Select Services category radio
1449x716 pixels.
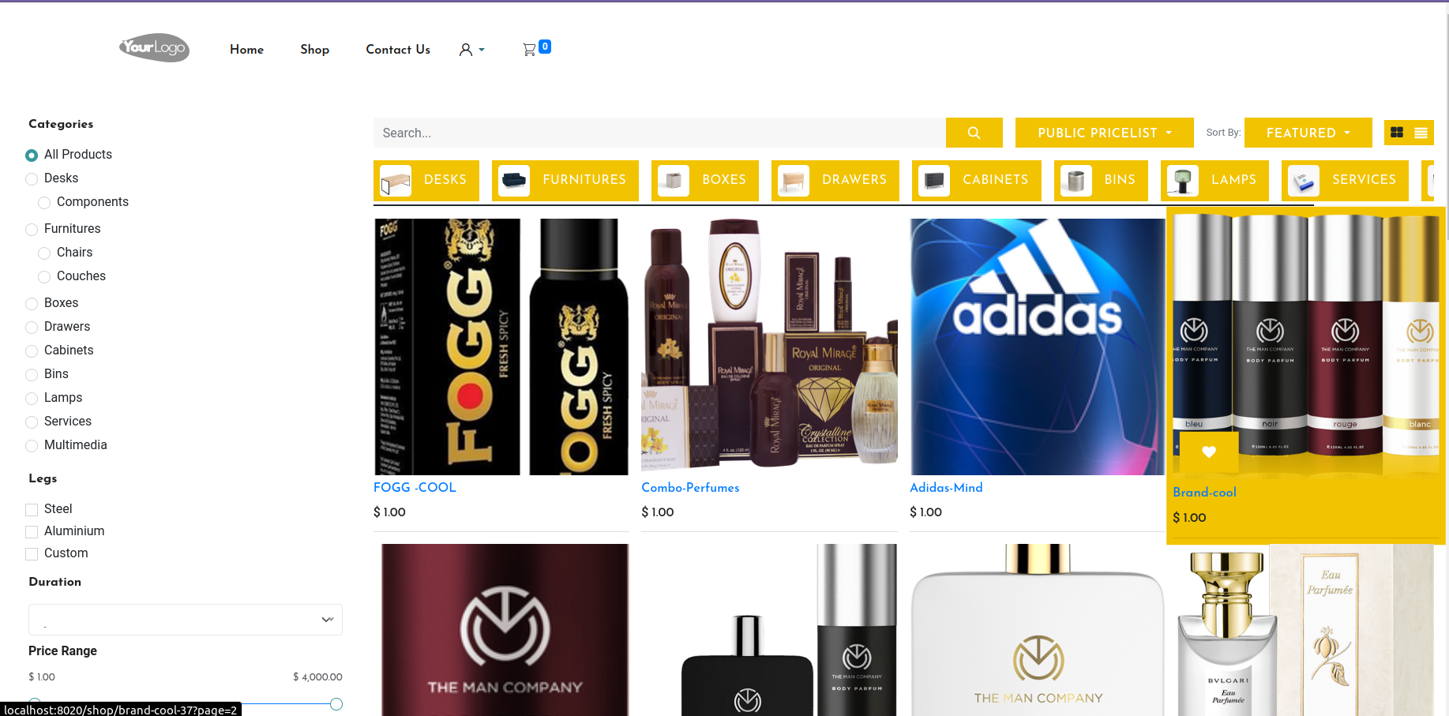pos(32,422)
